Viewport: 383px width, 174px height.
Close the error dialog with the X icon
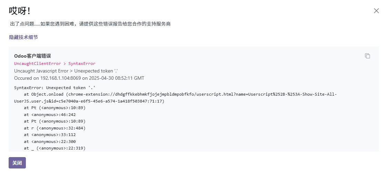(376, 11)
